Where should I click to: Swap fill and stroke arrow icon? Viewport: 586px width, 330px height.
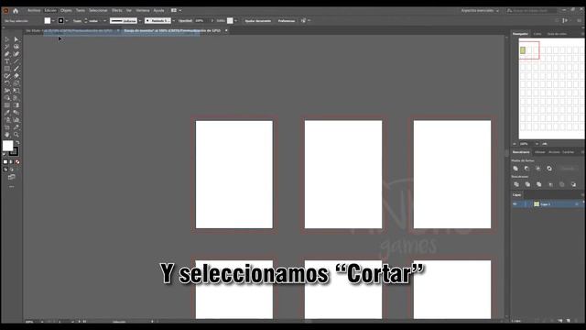pos(17,143)
